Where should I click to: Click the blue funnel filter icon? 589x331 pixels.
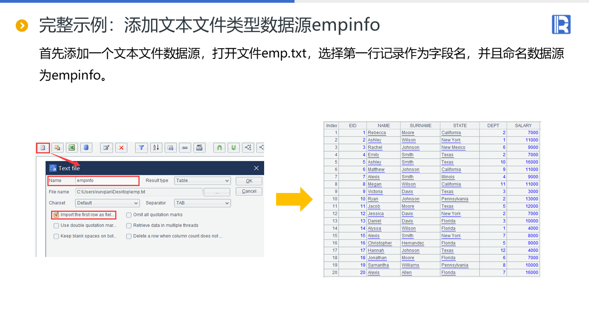141,148
